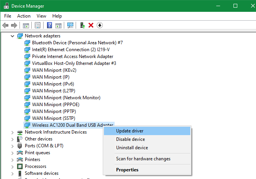
Task: Open the Action menu
Action: [x=24, y=16]
